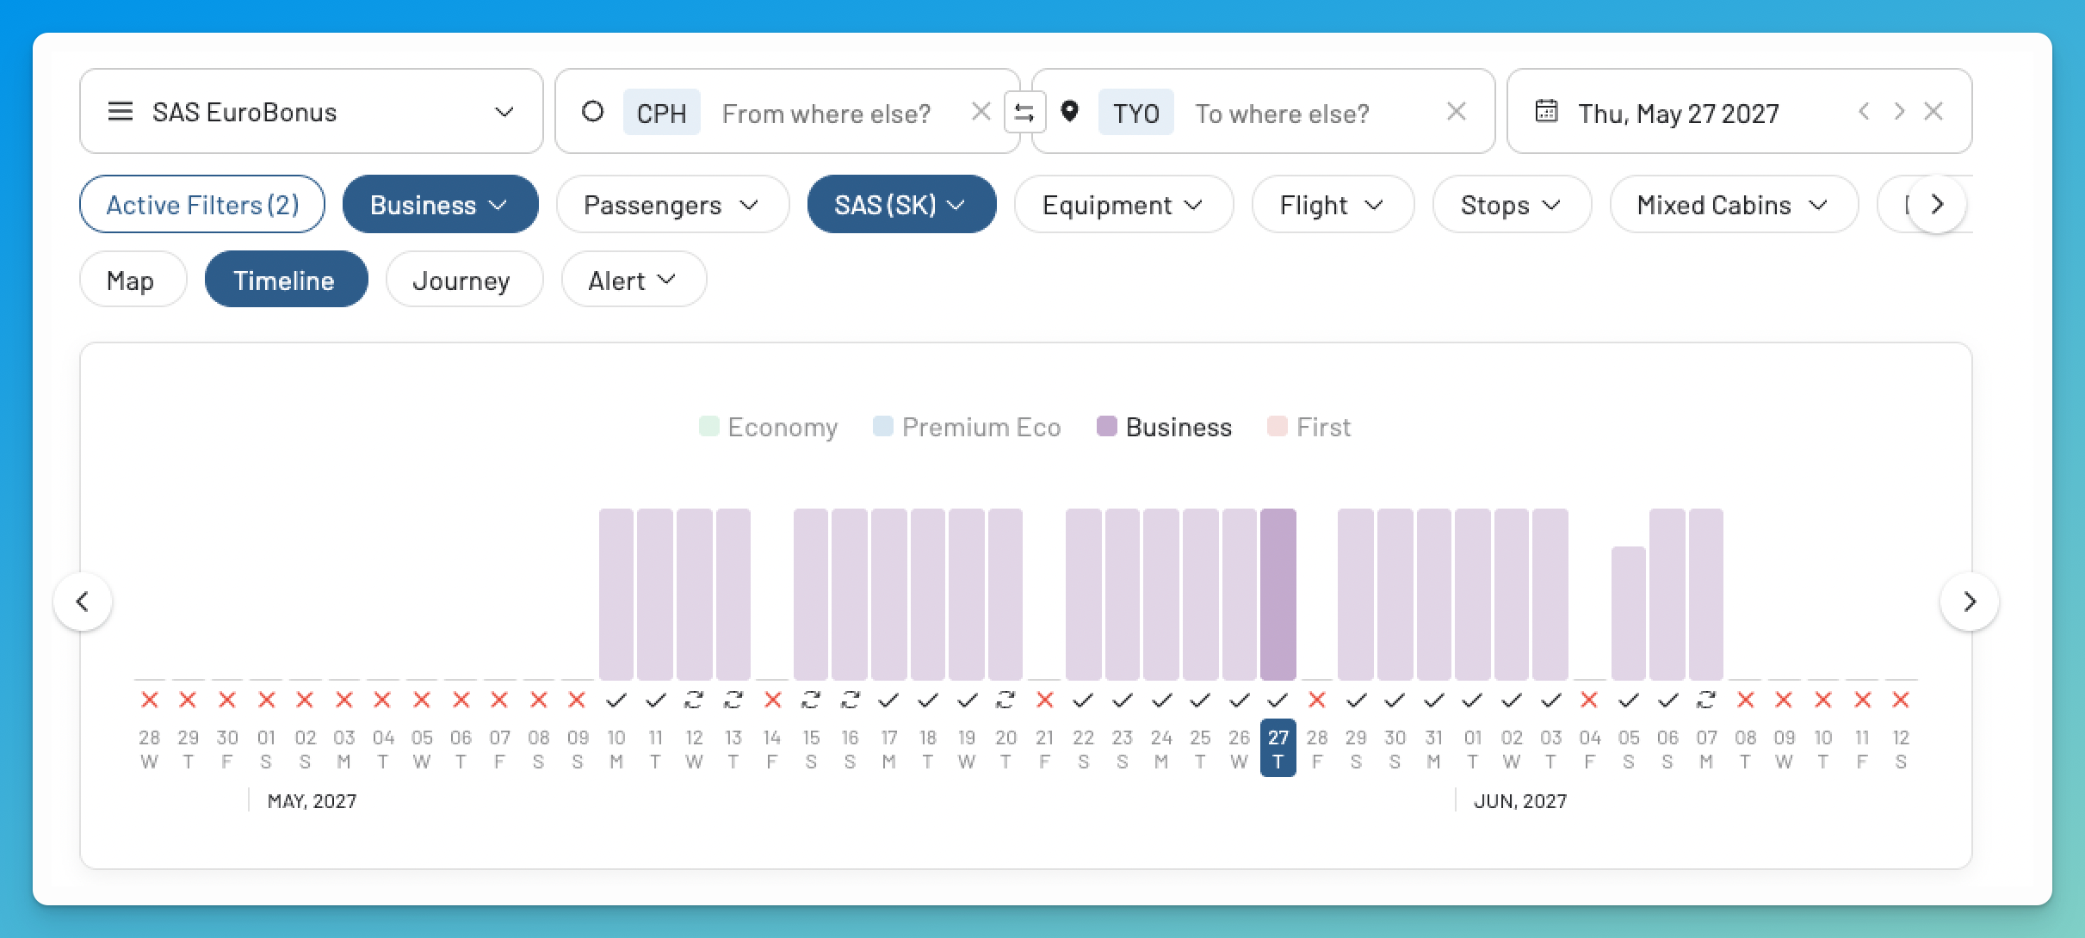Open the SAS (SK) airline filter
This screenshot has height=938, width=2085.
(902, 205)
